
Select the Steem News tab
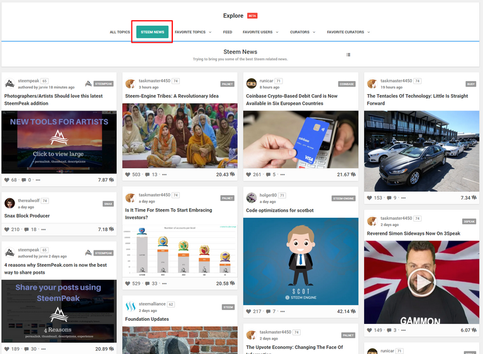click(152, 32)
